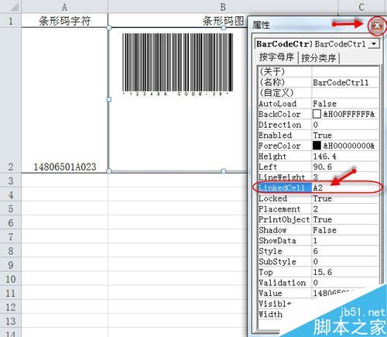Click the barcode image control
The height and width of the screenshot is (337, 387).
coord(178,64)
